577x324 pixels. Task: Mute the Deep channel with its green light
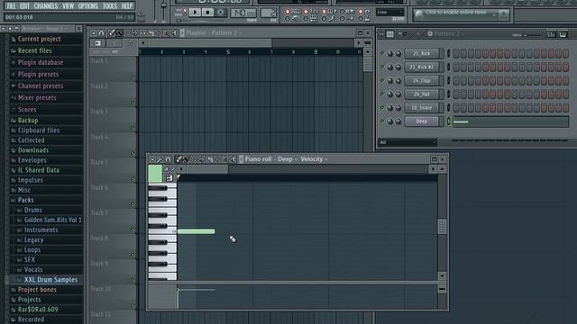click(x=382, y=121)
